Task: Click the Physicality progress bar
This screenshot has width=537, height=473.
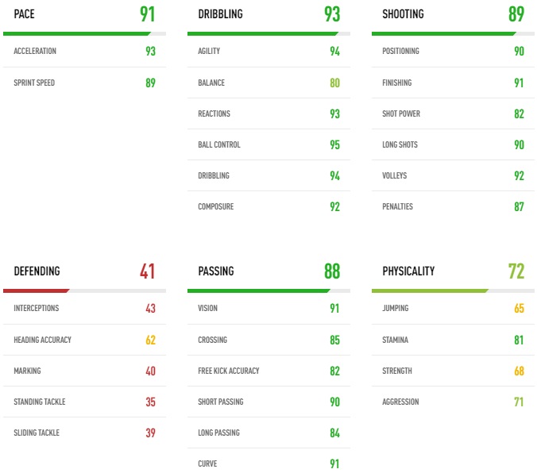Action: [430, 291]
